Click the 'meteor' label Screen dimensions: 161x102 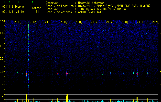tap(36, 8)
